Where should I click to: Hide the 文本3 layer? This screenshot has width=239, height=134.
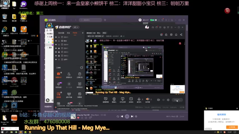click(56, 52)
